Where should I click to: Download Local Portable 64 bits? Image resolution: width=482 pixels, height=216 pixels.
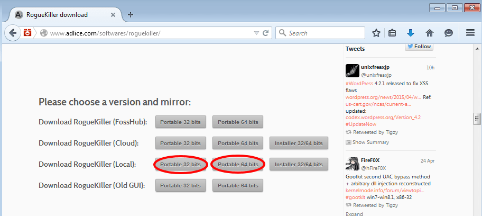click(238, 165)
